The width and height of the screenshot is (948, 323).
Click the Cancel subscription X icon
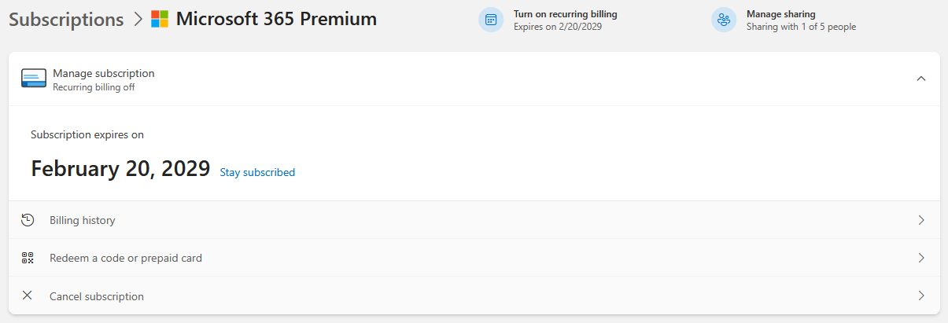click(28, 295)
